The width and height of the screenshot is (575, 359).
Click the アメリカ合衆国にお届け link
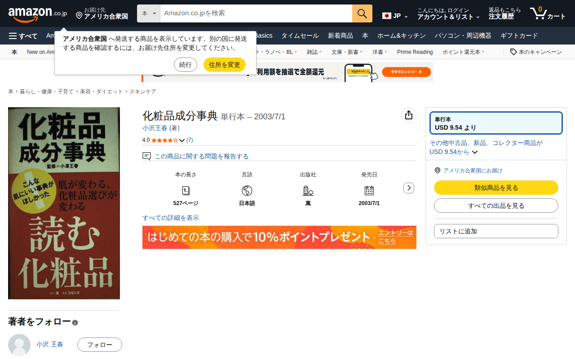point(473,171)
